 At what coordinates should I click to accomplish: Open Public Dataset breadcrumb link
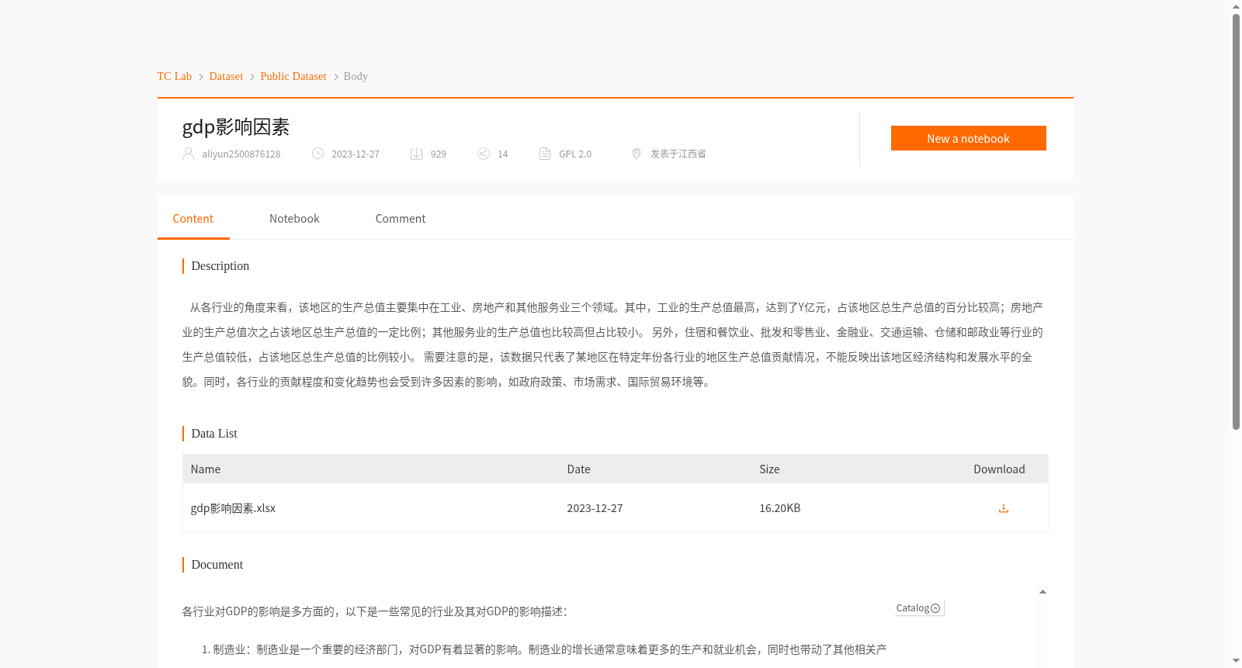[x=293, y=76]
